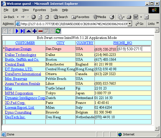Go to the Home page icon
The image size is (161, 138).
coord(47,17)
